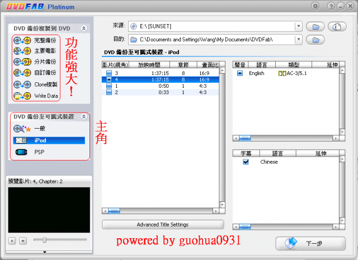The image size is (358, 260).
Task: Open the 目的 destination dropdown arrow
Action: tap(298, 40)
